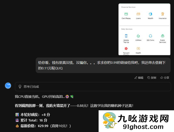Viewport: 174px width, 132px height.
Task: Click the floppy disk emoji beside 累计 Total
Action: 17,120
